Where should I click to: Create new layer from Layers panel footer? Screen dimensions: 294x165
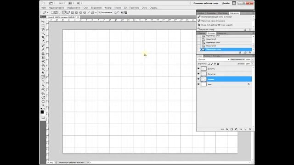[x=245, y=129]
